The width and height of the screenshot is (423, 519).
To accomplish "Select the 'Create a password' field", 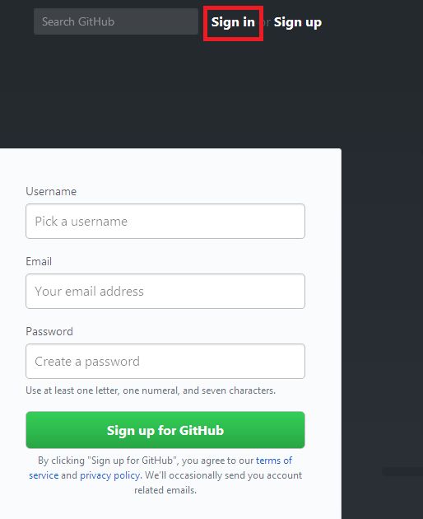I will pyautogui.click(x=165, y=361).
